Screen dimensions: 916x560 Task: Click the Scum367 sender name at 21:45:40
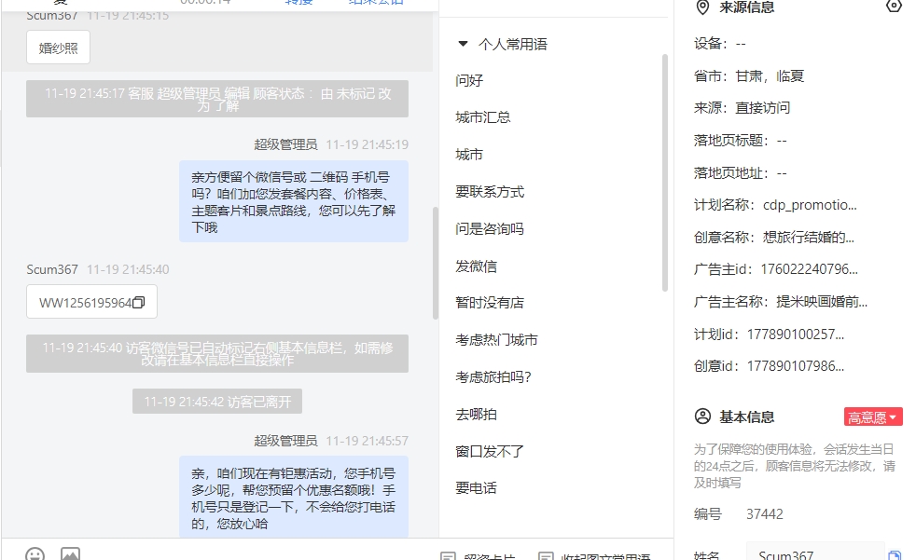[52, 269]
